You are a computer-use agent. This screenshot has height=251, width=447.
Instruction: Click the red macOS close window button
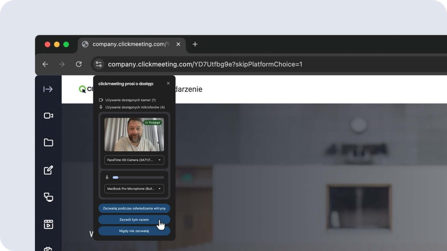(x=48, y=44)
